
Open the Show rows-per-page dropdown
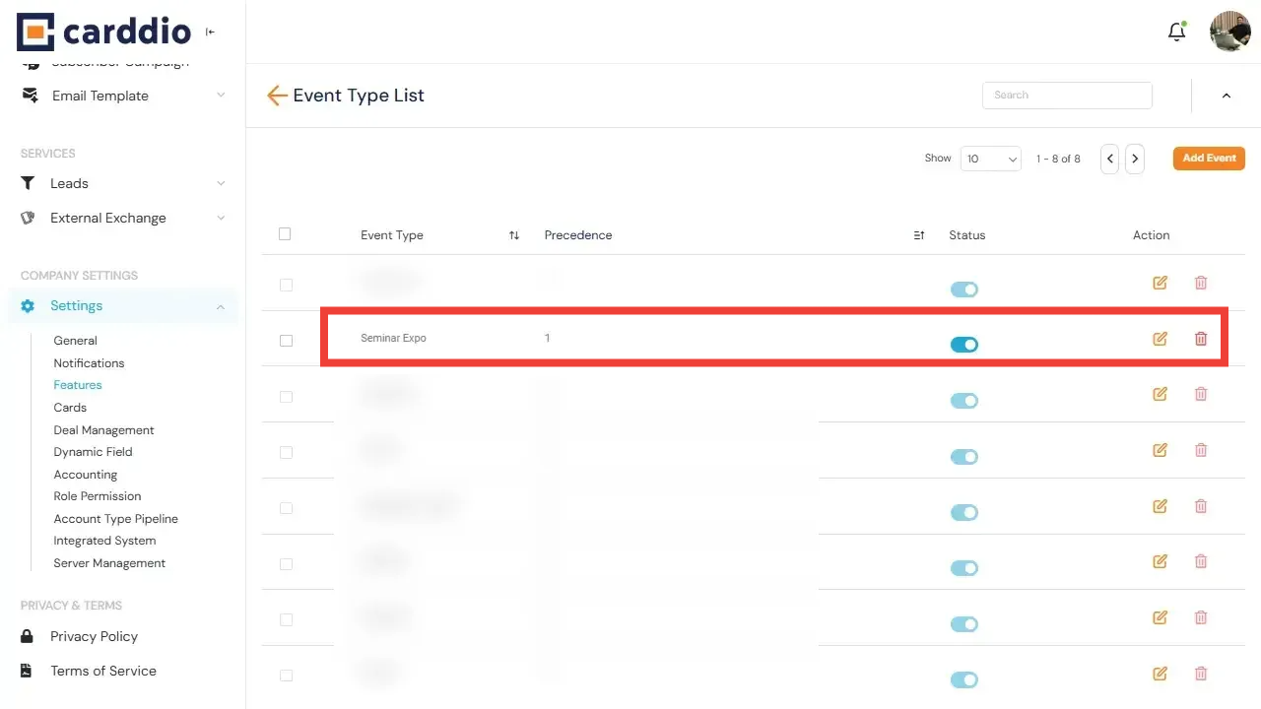pyautogui.click(x=990, y=159)
